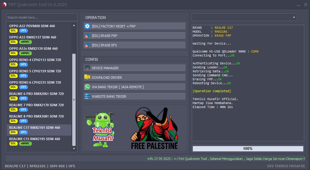Image resolution: width=310 pixels, height=170 pixels.
Task: Click the EDL badge under REALME 8 PRO
Action: (x=13, y=121)
